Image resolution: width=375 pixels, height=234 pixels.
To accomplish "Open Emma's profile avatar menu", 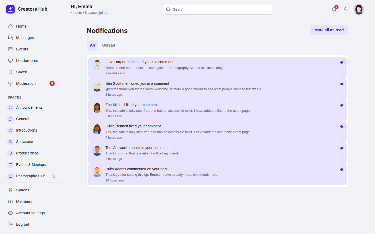I will 359,9.
